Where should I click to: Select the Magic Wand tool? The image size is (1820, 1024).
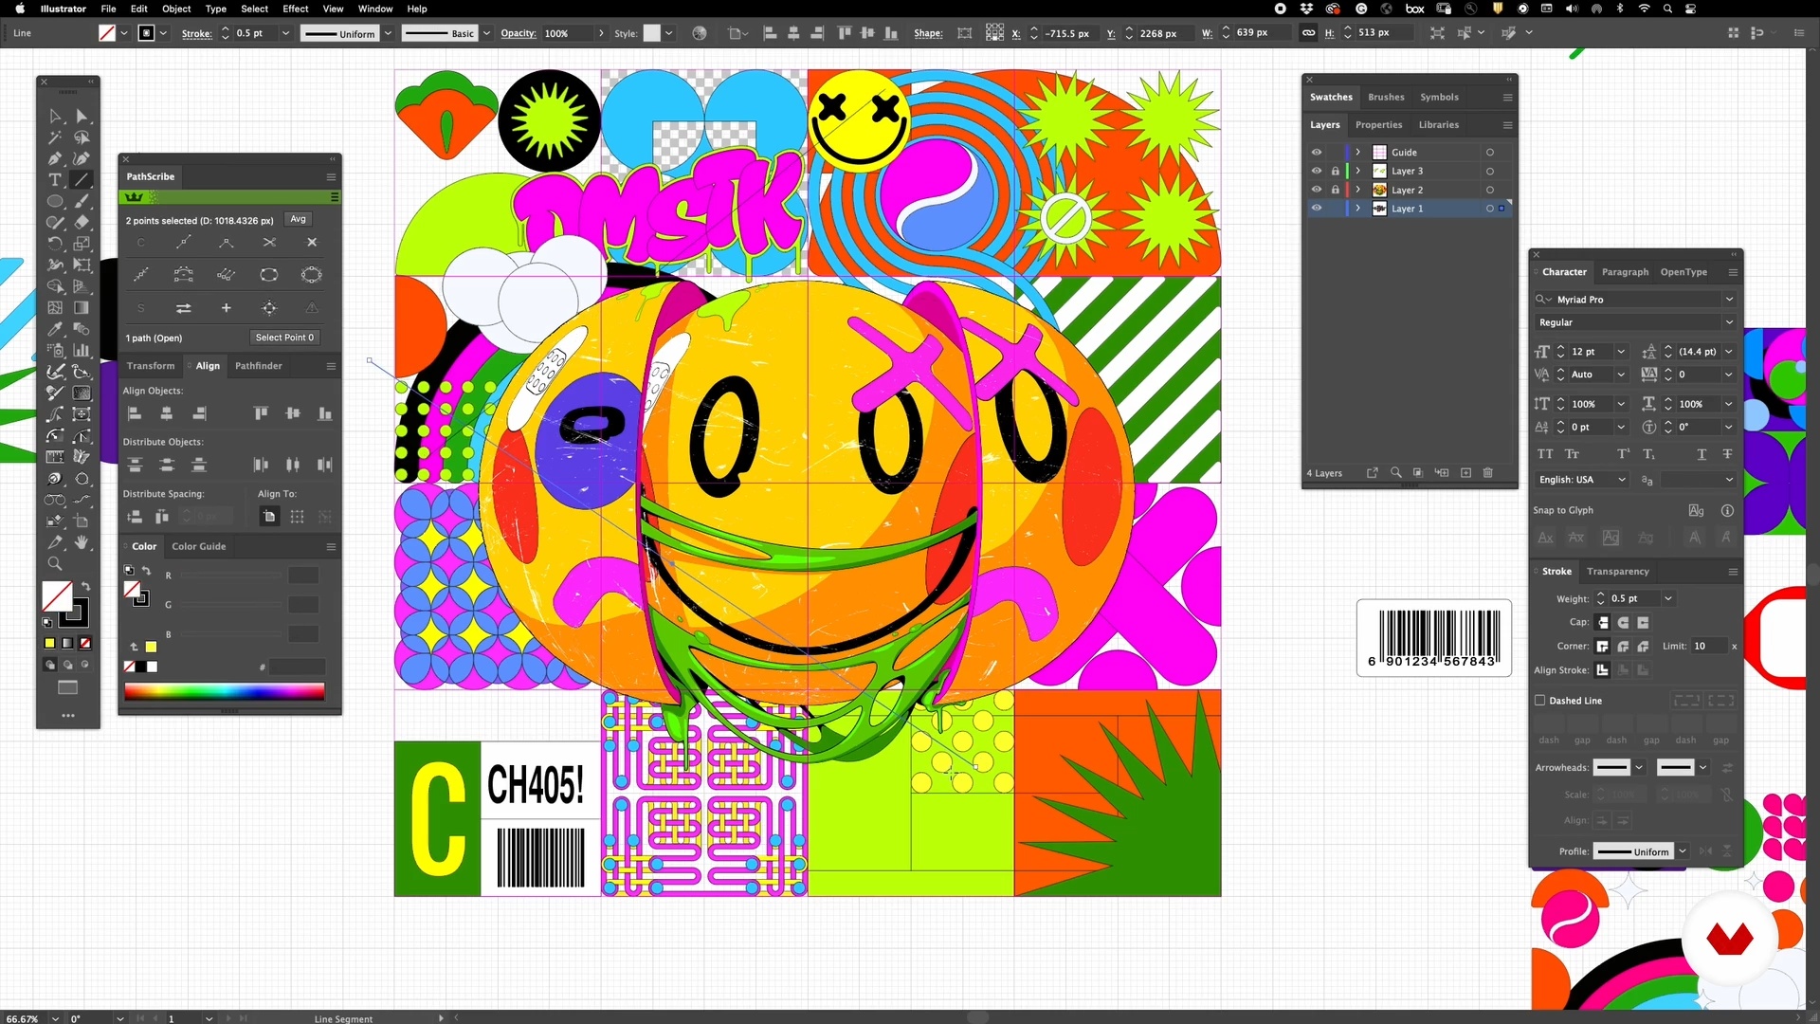[55, 137]
